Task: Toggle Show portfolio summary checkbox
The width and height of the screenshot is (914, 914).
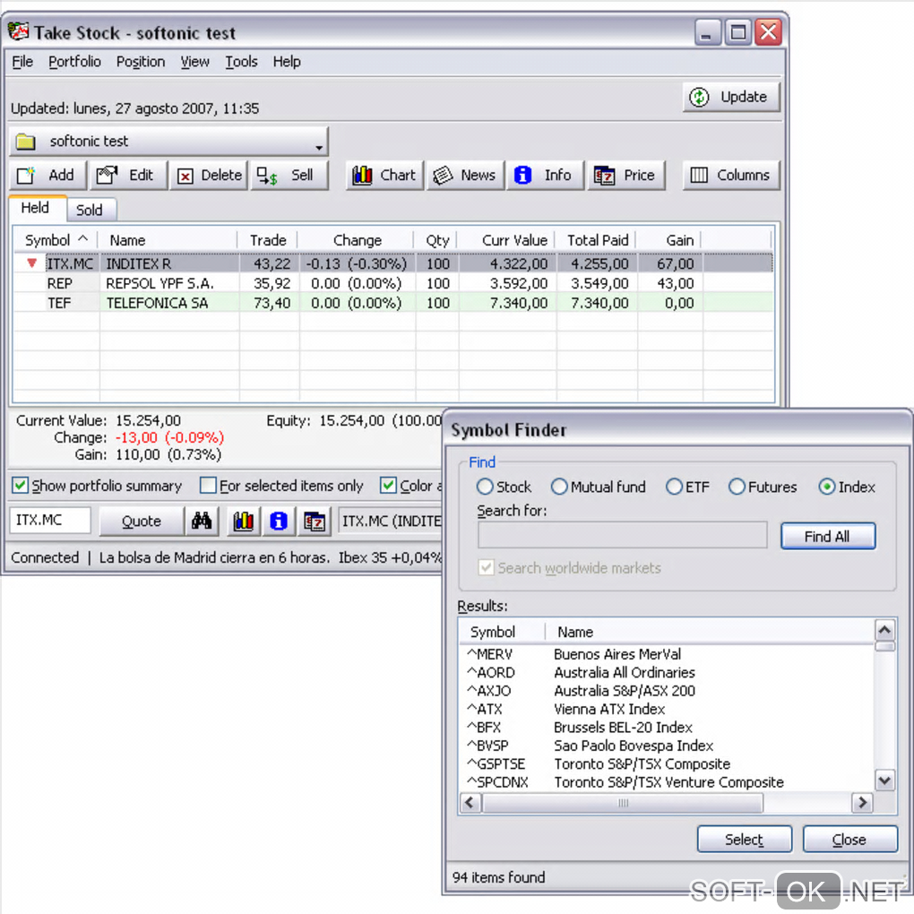Action: [x=21, y=486]
